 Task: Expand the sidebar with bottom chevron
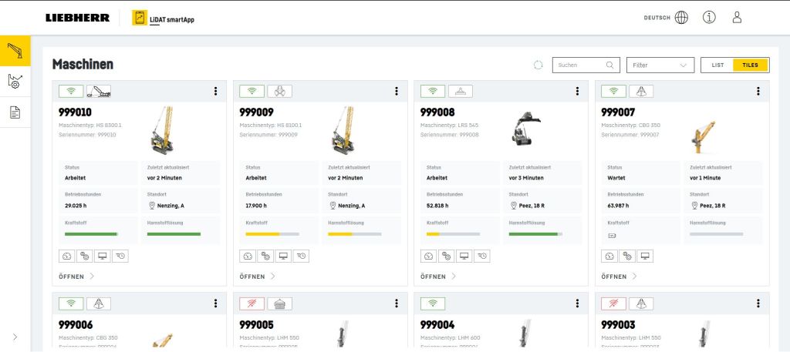(x=15, y=337)
